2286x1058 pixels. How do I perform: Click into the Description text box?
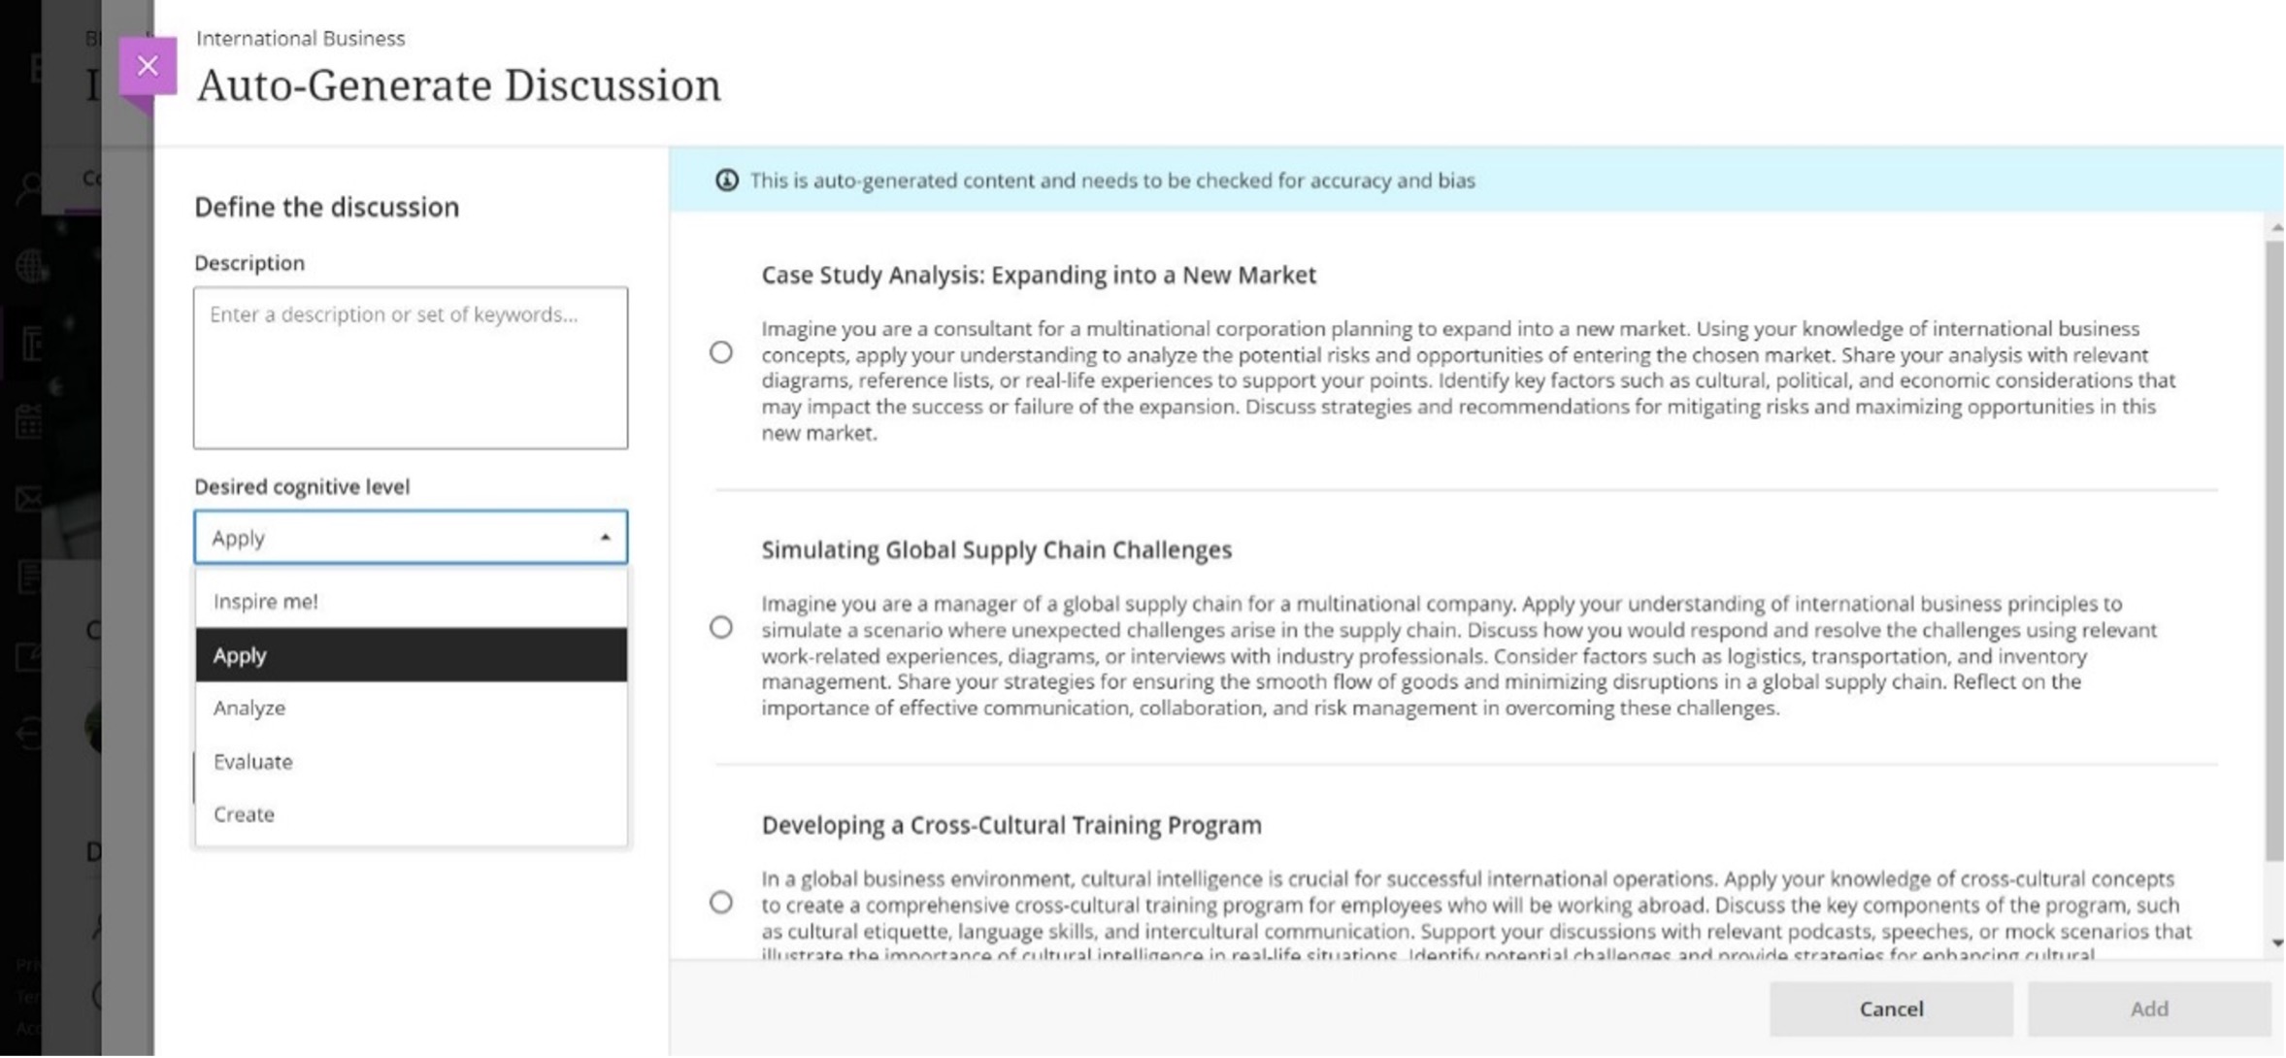411,368
